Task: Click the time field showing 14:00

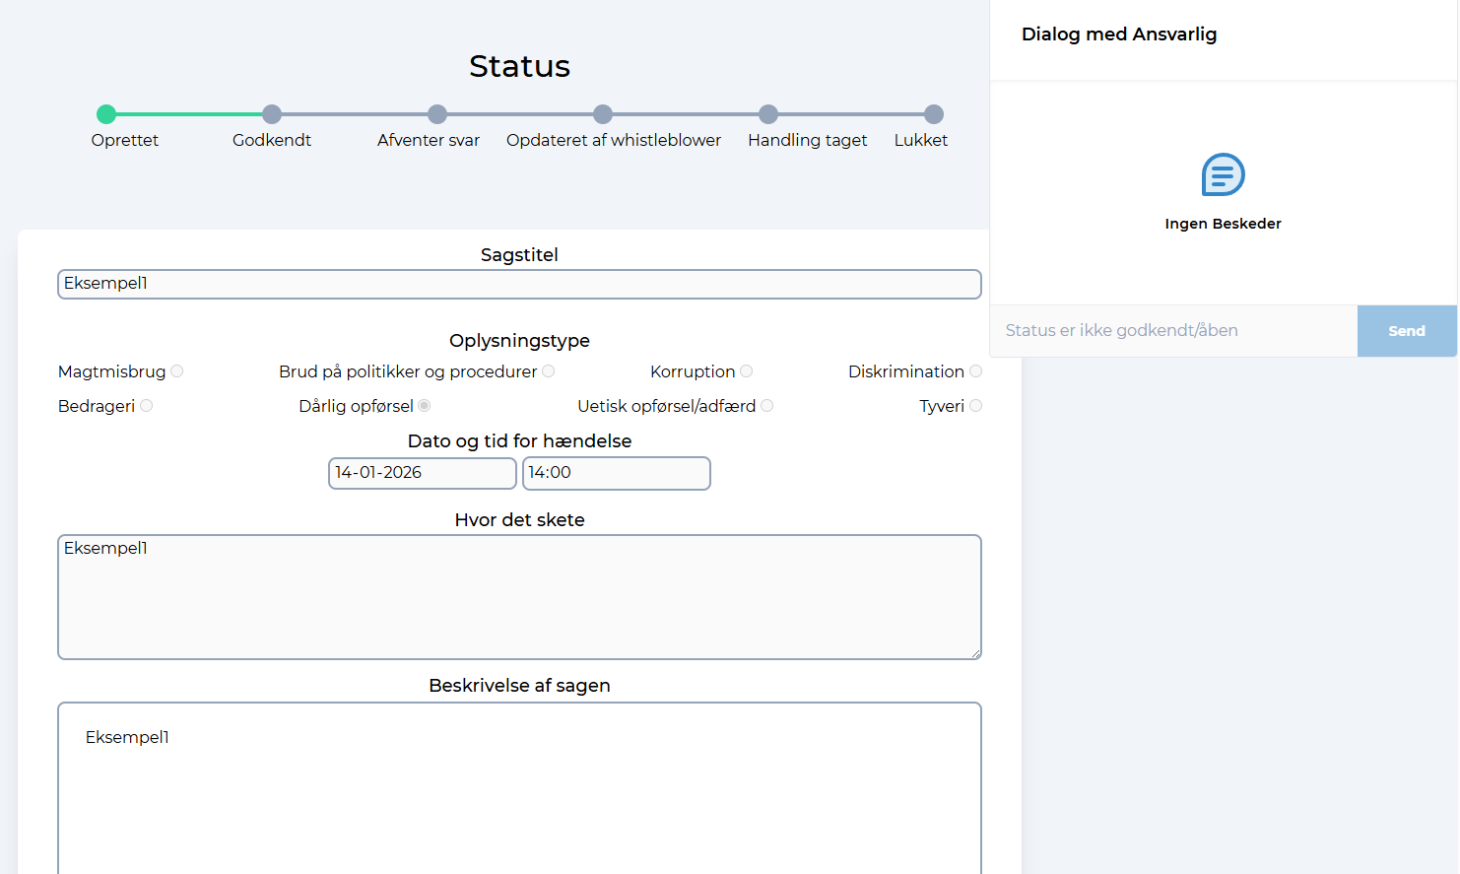Action: point(616,473)
